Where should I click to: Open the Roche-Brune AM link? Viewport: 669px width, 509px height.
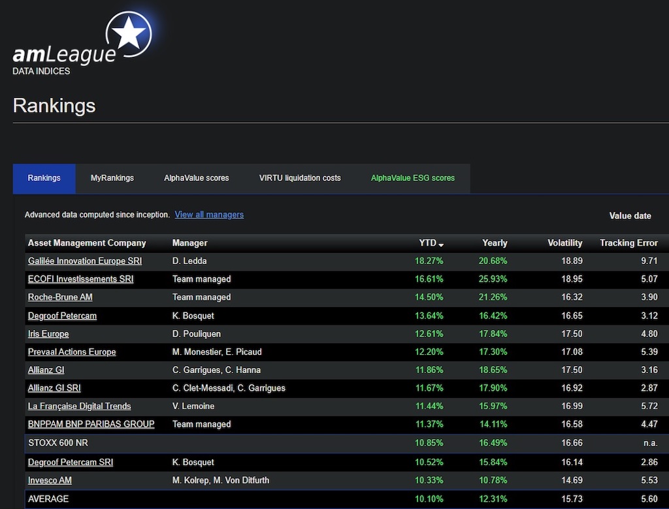[60, 297]
